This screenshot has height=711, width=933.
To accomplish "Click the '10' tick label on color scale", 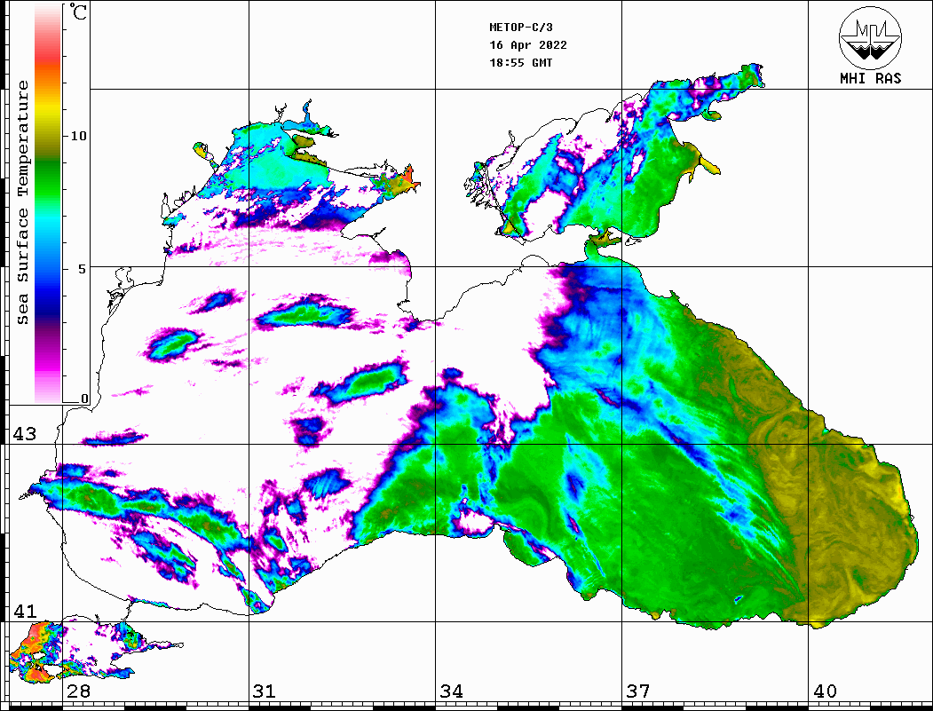I will tap(78, 136).
